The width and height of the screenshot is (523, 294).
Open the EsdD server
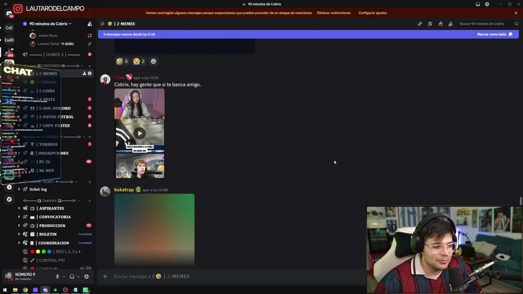(x=9, y=40)
